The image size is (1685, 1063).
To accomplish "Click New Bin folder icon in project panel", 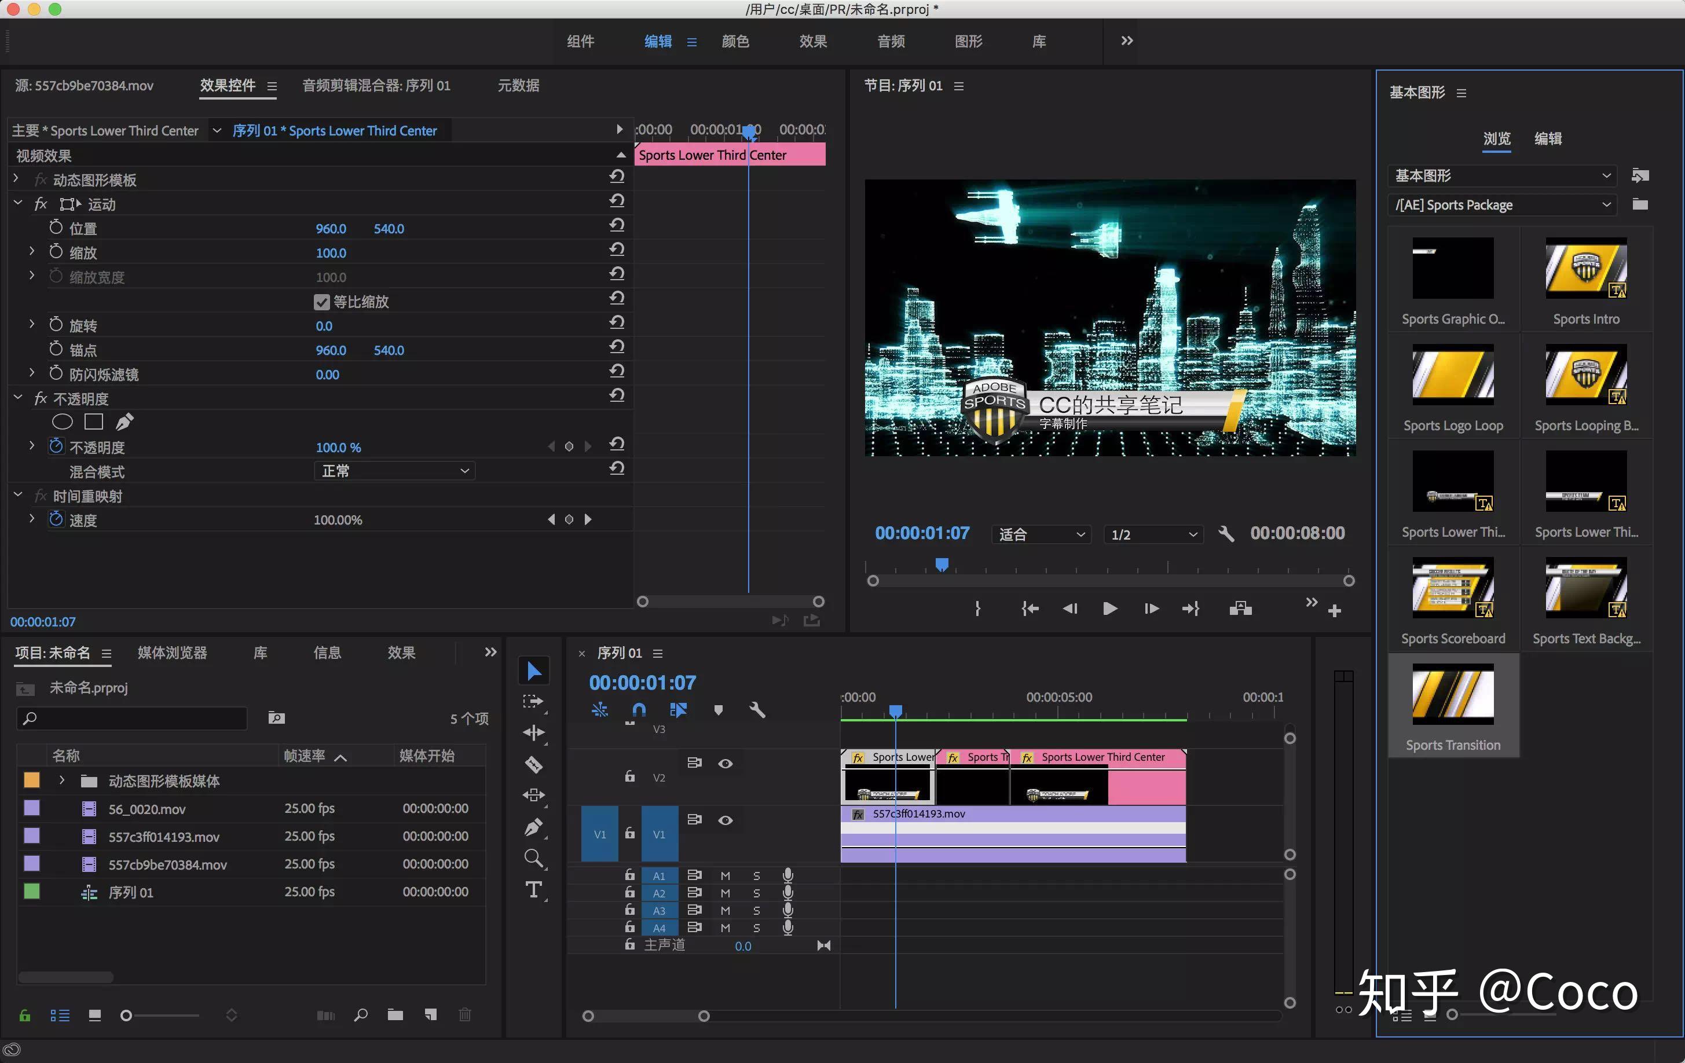I will click(x=395, y=1015).
